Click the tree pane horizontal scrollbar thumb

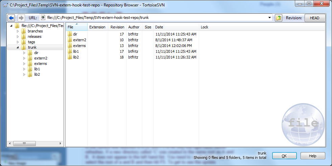tap(24, 144)
